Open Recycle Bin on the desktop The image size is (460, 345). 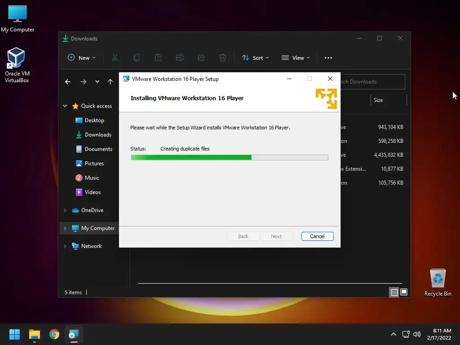pyautogui.click(x=438, y=283)
